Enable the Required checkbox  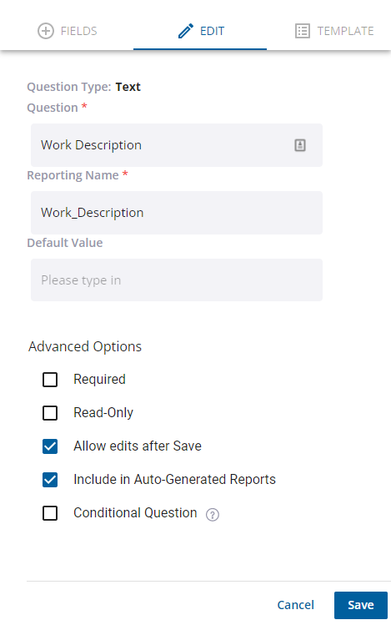pos(50,380)
